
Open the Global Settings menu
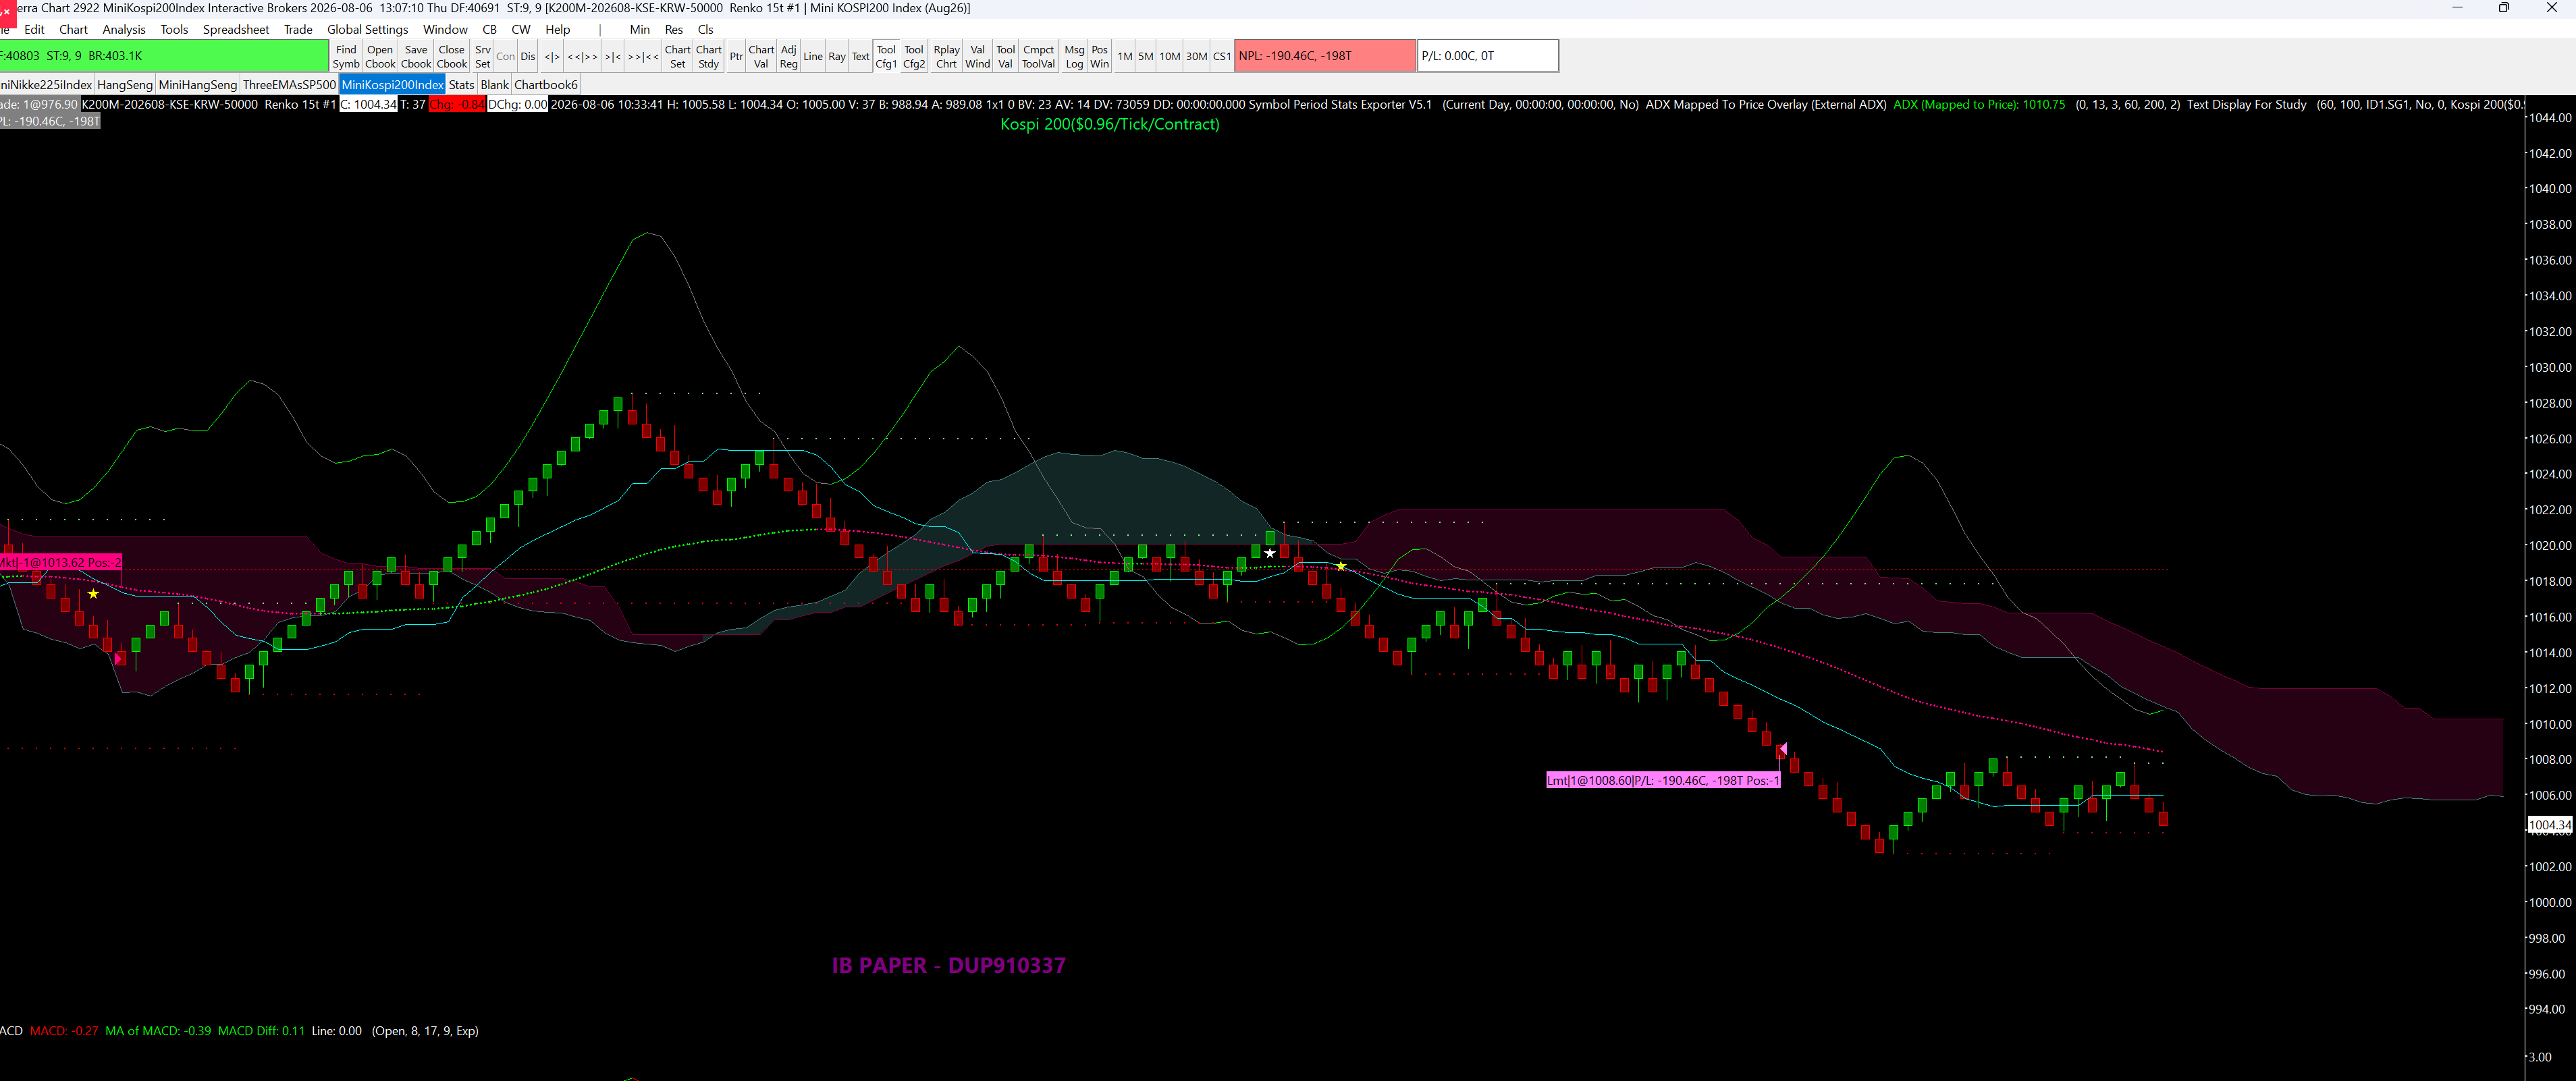pos(367,29)
